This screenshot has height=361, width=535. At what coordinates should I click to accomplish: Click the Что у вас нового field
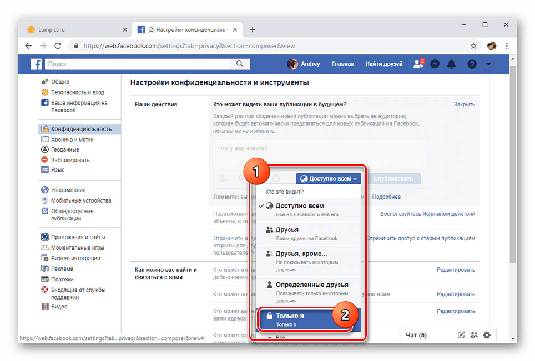319,154
